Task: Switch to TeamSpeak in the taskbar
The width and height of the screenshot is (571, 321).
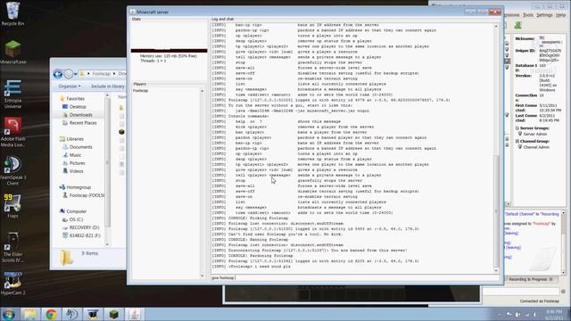Action: tap(71, 314)
